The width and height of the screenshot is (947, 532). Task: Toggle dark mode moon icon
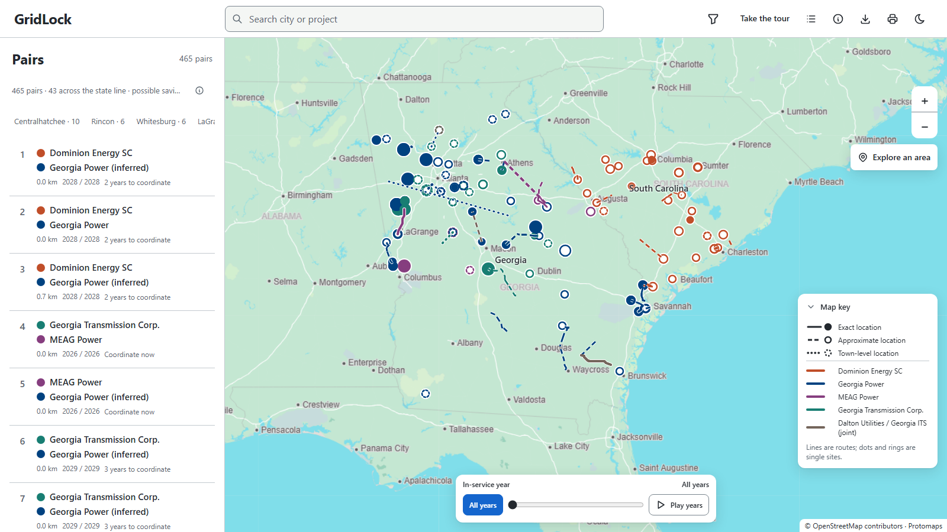coord(920,19)
